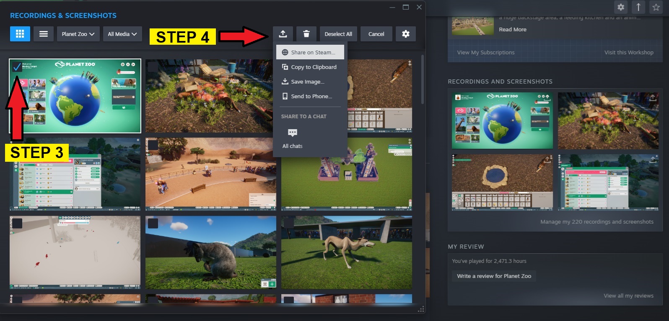The height and width of the screenshot is (321, 669).
Task: Click the MY REVIEW section heading
Action: (x=466, y=247)
